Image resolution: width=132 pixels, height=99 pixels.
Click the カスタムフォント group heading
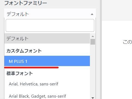tap(24, 51)
